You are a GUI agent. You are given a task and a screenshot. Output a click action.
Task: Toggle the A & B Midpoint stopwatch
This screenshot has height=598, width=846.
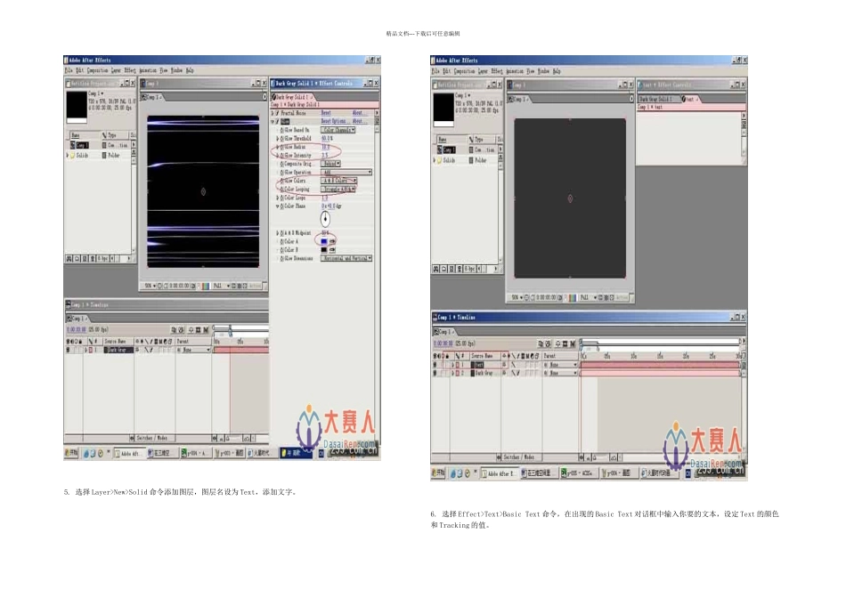point(281,233)
